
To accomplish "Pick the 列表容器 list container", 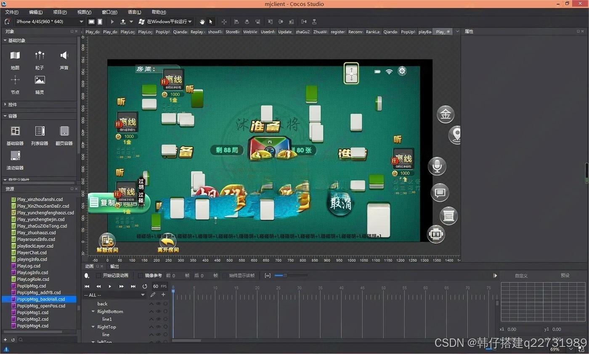I will point(40,135).
